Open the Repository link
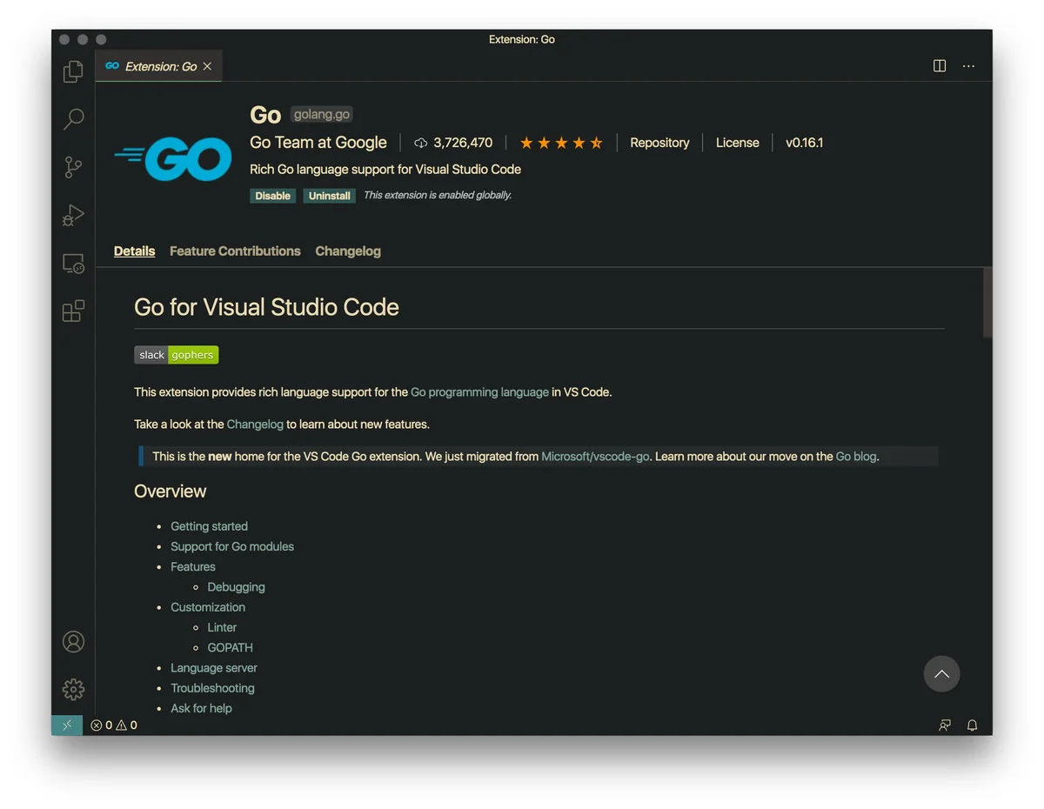The height and width of the screenshot is (809, 1044). (659, 143)
